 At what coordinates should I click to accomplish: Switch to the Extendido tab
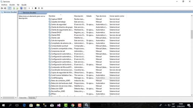click(23, 98)
